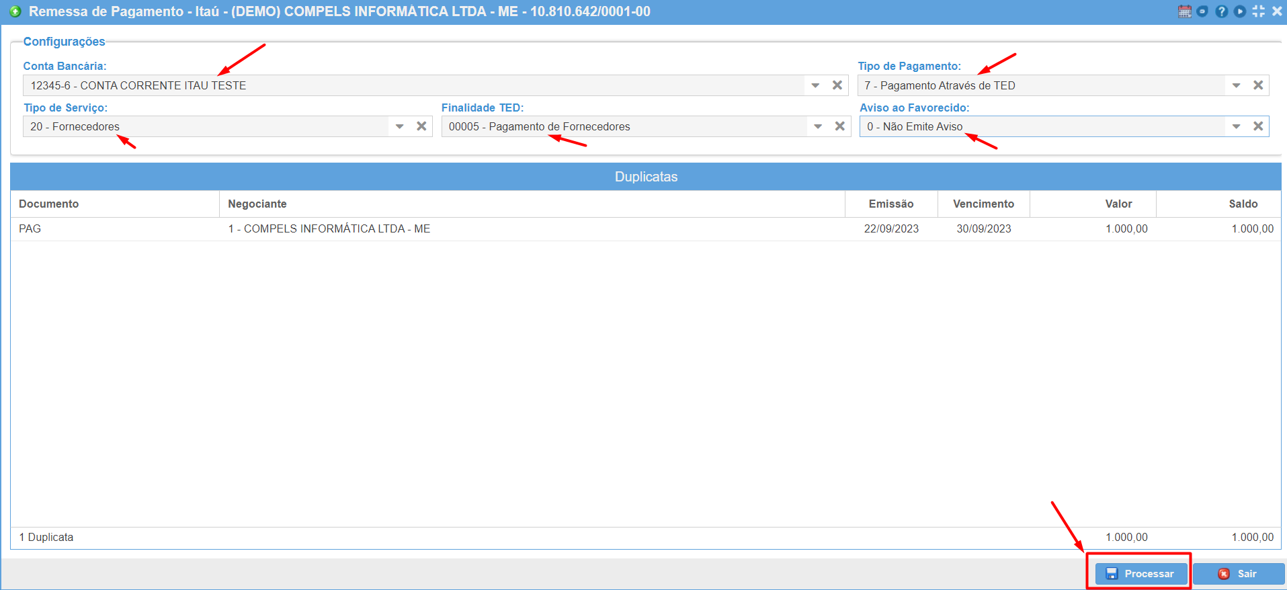The height and width of the screenshot is (590, 1287).
Task: Click the collapse window arrows icon
Action: pyautogui.click(x=1259, y=11)
